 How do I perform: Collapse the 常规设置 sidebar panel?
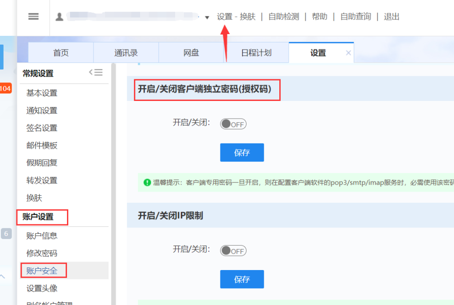97,73
